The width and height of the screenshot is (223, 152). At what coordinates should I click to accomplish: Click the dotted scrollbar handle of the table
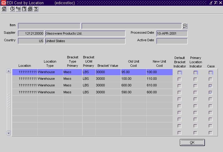point(8,101)
